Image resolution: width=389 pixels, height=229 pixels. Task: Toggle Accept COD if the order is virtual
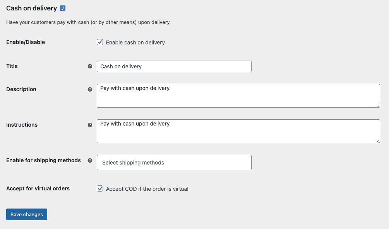[100, 188]
